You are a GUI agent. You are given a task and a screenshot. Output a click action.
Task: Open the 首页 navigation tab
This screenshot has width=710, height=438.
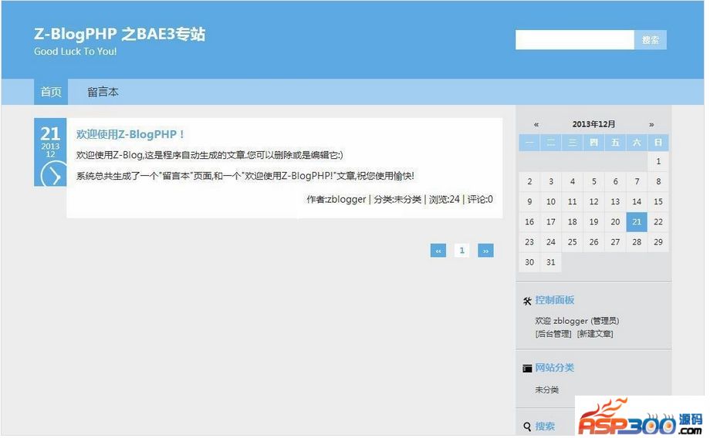(51, 93)
